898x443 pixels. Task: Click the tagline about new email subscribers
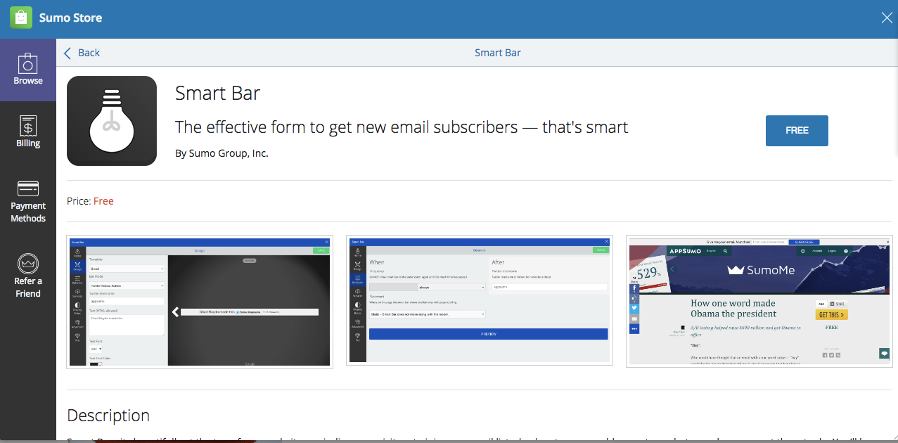pyautogui.click(x=402, y=127)
